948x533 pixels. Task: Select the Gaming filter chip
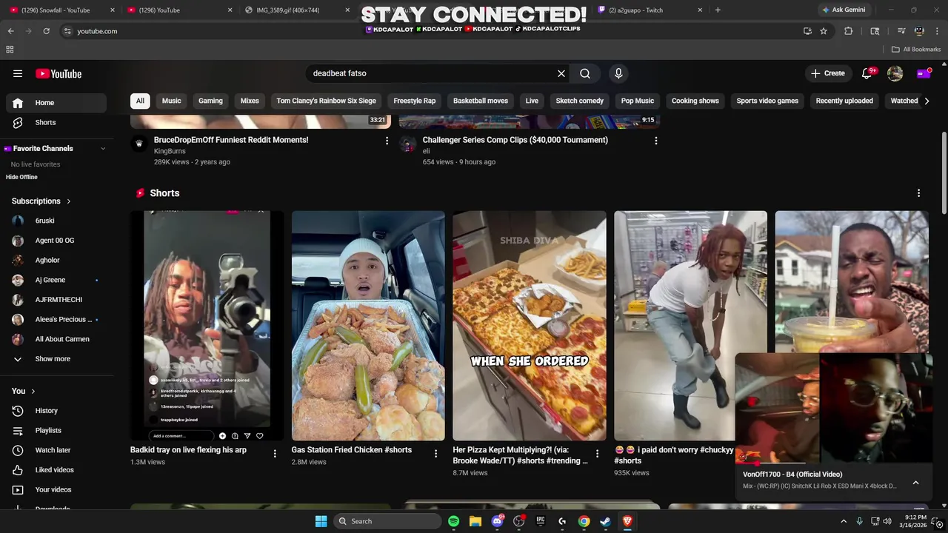(x=210, y=101)
